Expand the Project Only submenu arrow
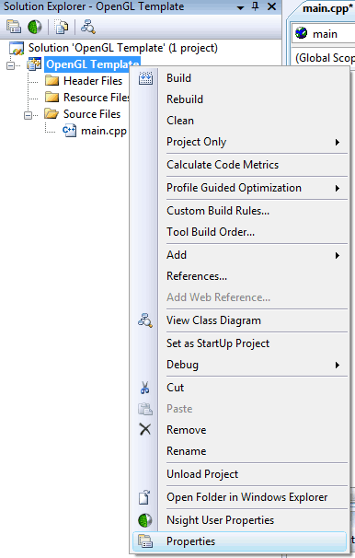 pos(338,143)
